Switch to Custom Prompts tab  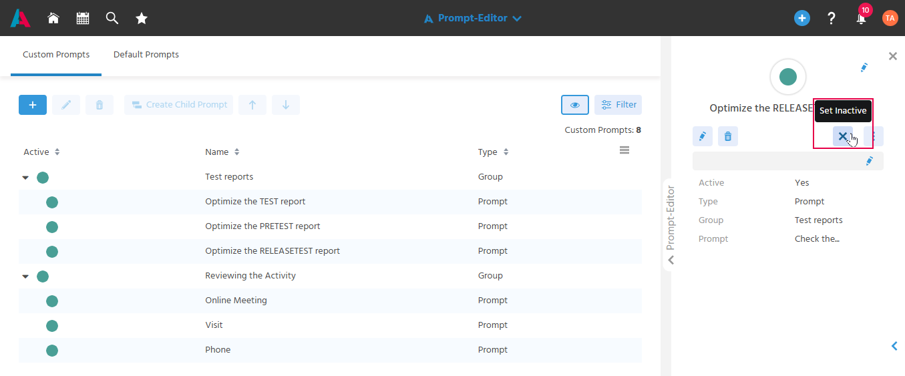point(56,55)
